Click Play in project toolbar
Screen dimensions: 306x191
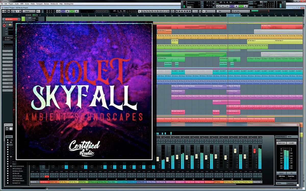[72, 11]
